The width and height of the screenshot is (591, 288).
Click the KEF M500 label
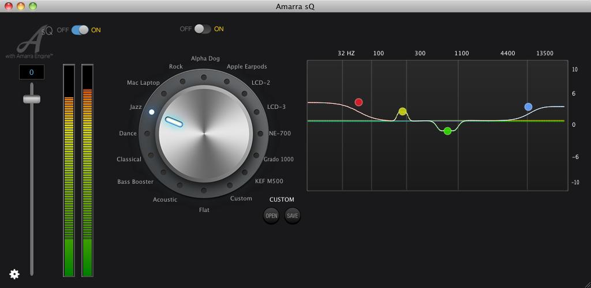point(269,181)
